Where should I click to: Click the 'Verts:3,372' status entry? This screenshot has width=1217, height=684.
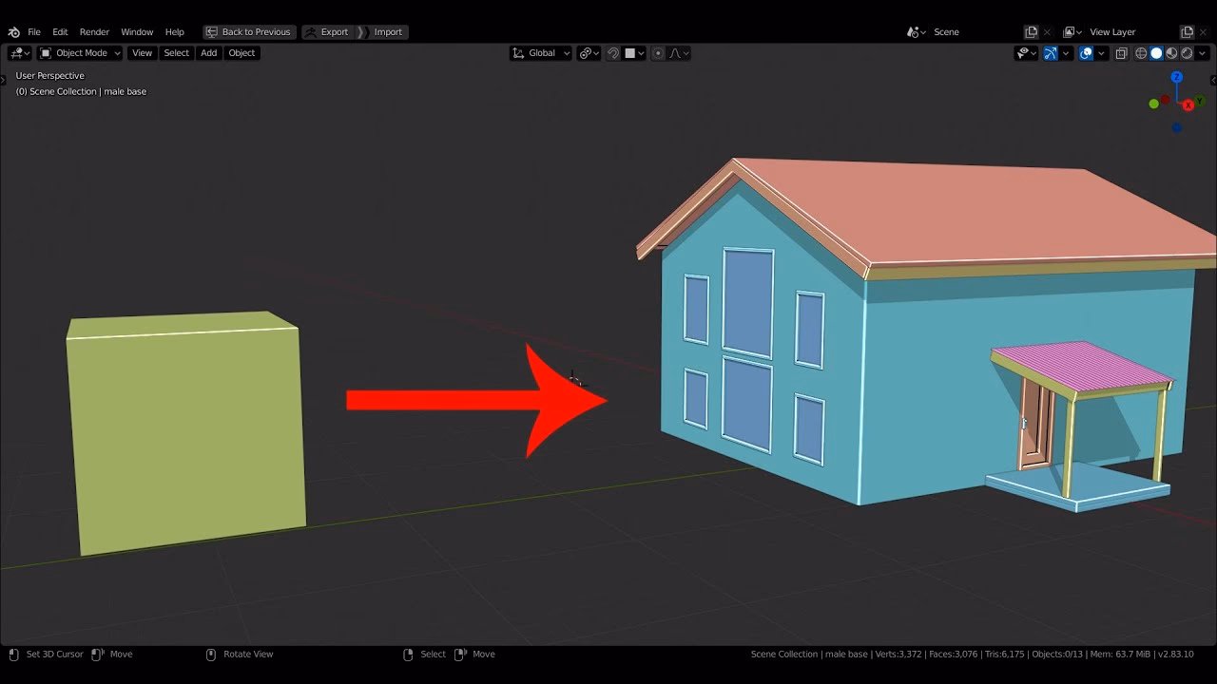point(898,655)
